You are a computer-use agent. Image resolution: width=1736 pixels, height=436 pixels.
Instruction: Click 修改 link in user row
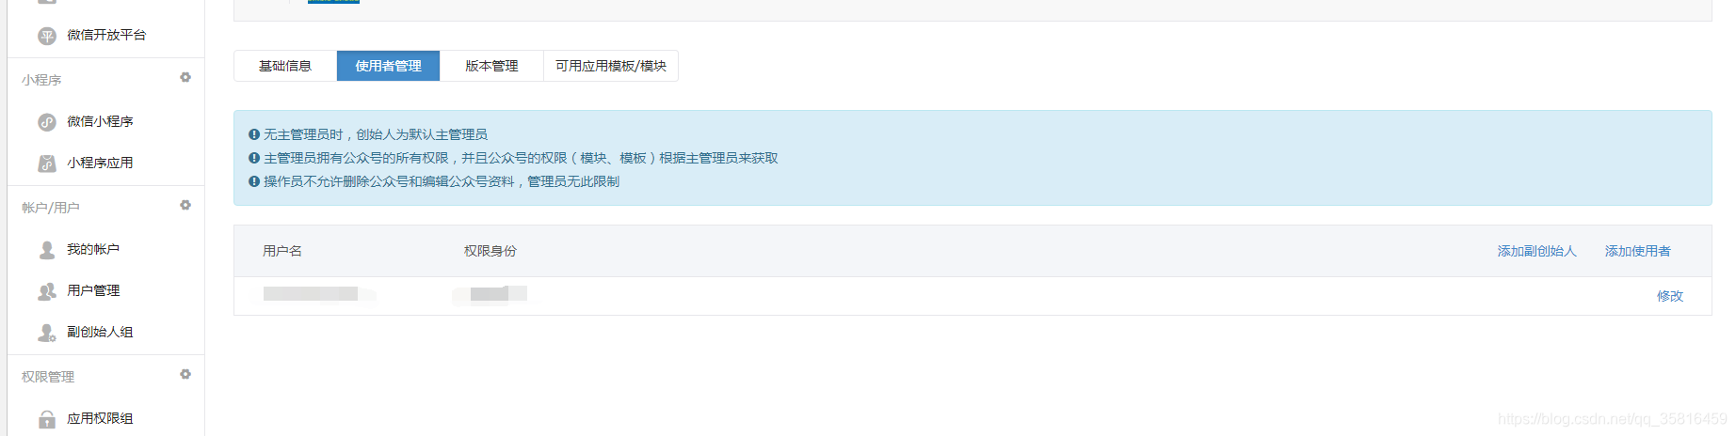(1670, 296)
